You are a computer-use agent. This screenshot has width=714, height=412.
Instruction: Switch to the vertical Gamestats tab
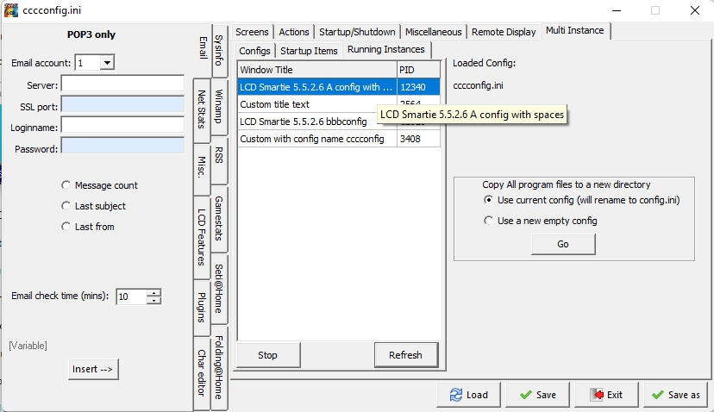coord(220,219)
